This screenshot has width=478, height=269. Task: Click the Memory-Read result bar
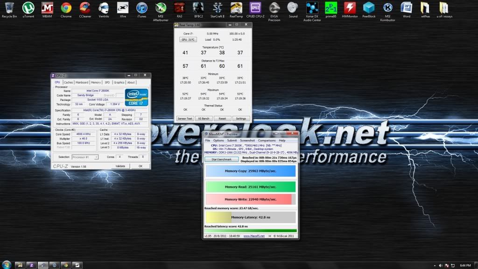click(x=251, y=187)
